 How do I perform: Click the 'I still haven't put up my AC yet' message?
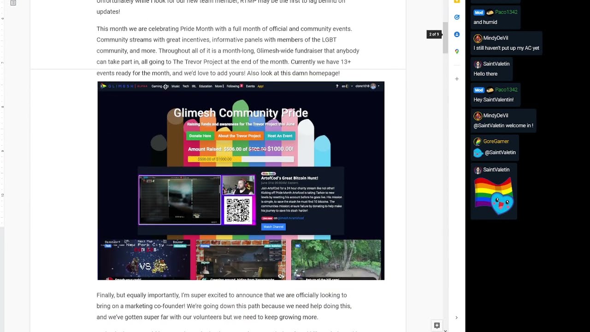click(x=506, y=48)
